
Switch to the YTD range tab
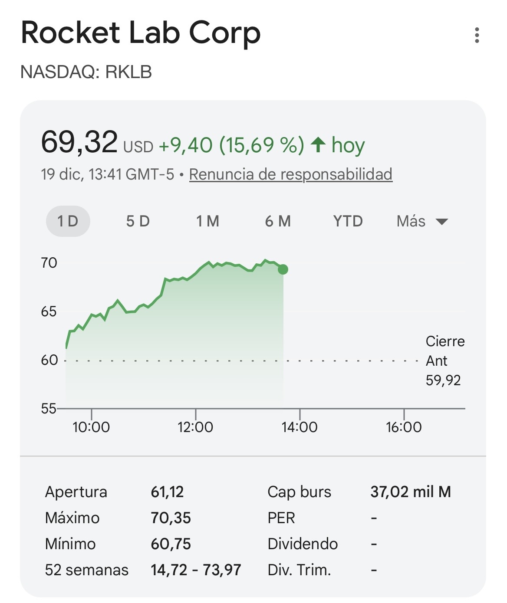click(348, 221)
